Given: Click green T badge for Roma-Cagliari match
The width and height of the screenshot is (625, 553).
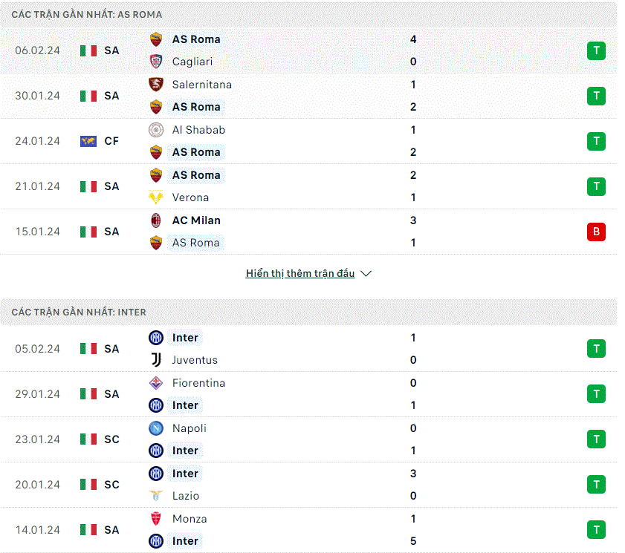Looking at the screenshot, I should tap(596, 50).
